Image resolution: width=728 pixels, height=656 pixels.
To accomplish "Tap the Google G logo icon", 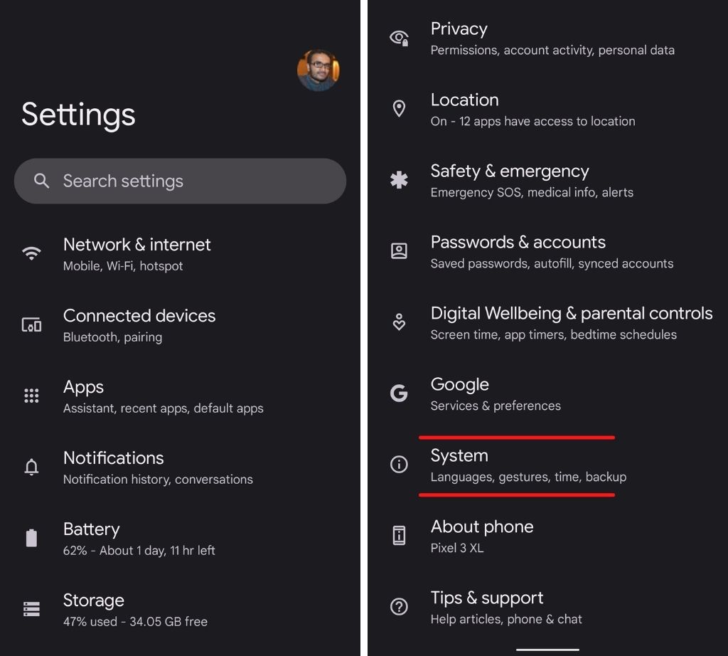I will coord(400,393).
